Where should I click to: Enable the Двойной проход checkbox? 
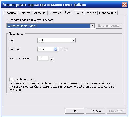click(x=11, y=79)
